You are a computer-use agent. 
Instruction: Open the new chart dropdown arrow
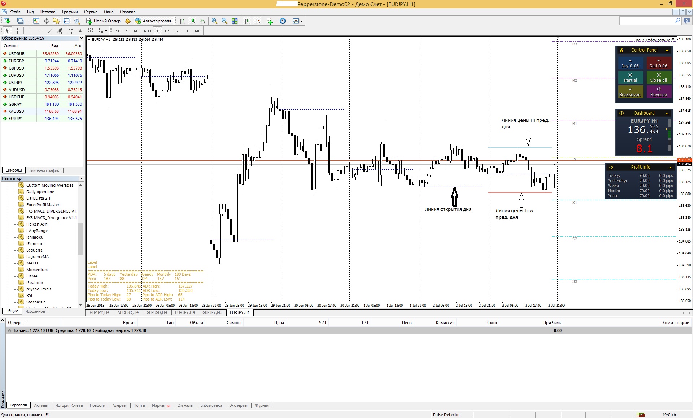[x=13, y=21]
